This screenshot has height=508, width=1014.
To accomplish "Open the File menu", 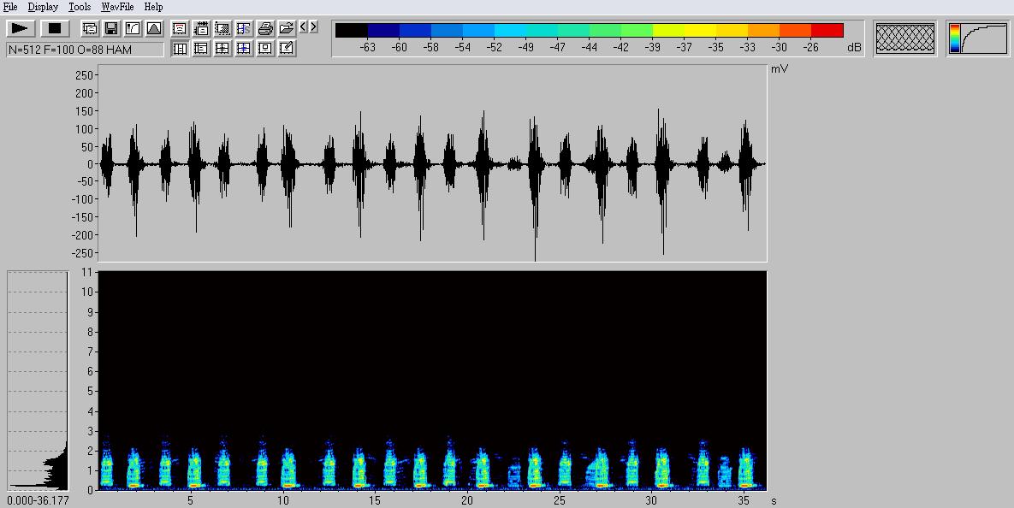I will 10,7.
